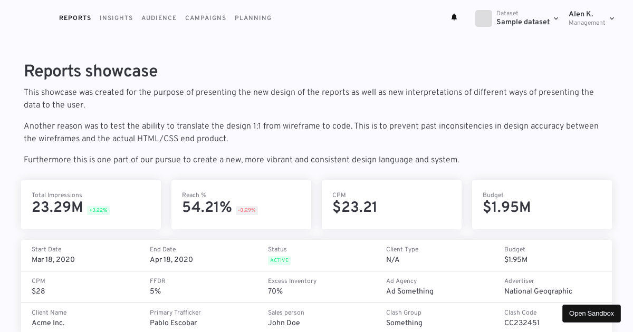Open the chevron next to Alen K.
The image size is (633, 332).
pyautogui.click(x=611, y=18)
